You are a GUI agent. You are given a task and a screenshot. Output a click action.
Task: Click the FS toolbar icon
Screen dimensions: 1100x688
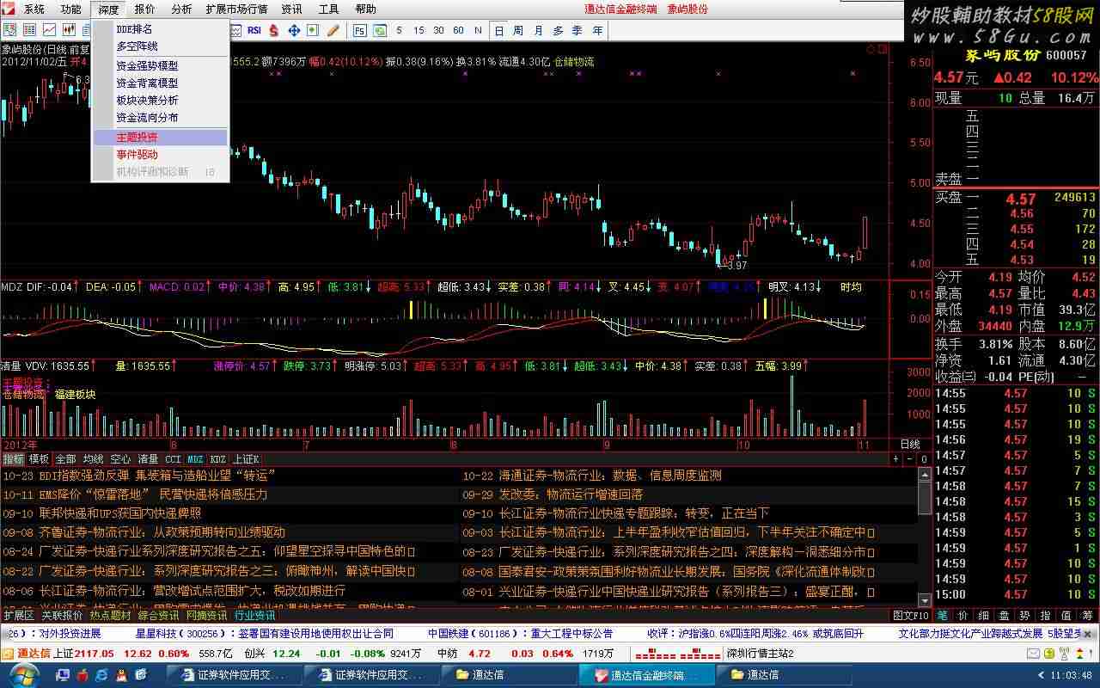[x=359, y=30]
